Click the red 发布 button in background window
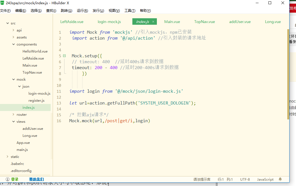Screen dimensions: 296x186 [293, 8]
